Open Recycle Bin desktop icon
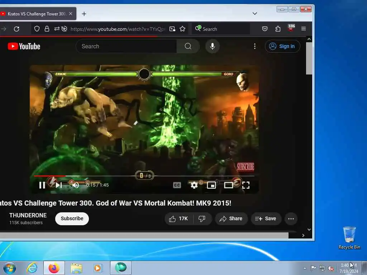Screen dimensions: 367x275 click(x=349, y=238)
